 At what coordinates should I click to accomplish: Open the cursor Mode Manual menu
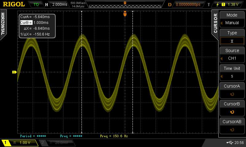(232, 19)
